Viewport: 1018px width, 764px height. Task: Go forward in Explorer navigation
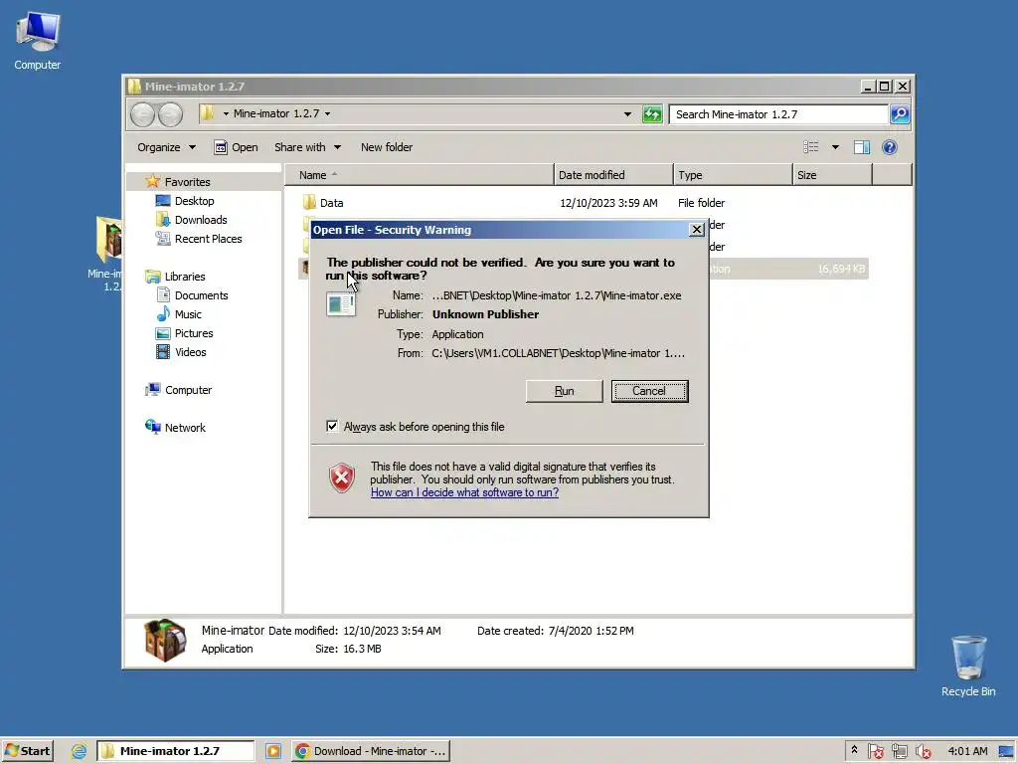tap(171, 114)
